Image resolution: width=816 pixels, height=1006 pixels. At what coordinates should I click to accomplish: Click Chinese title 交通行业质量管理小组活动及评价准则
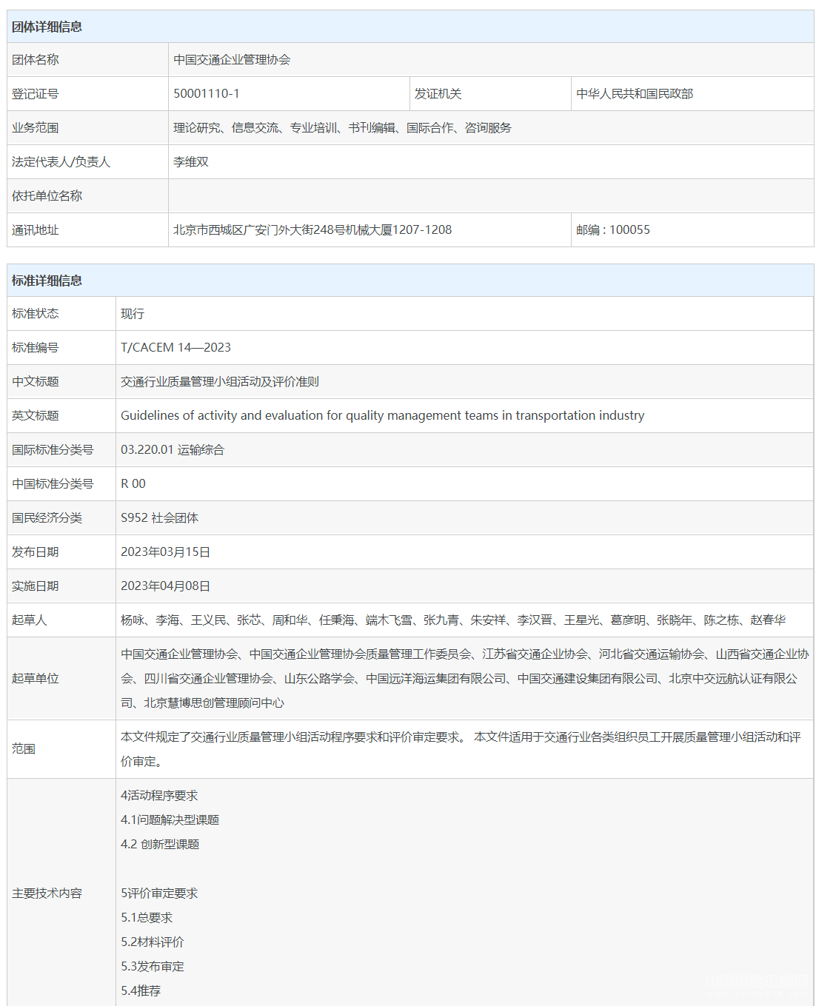coord(220,382)
